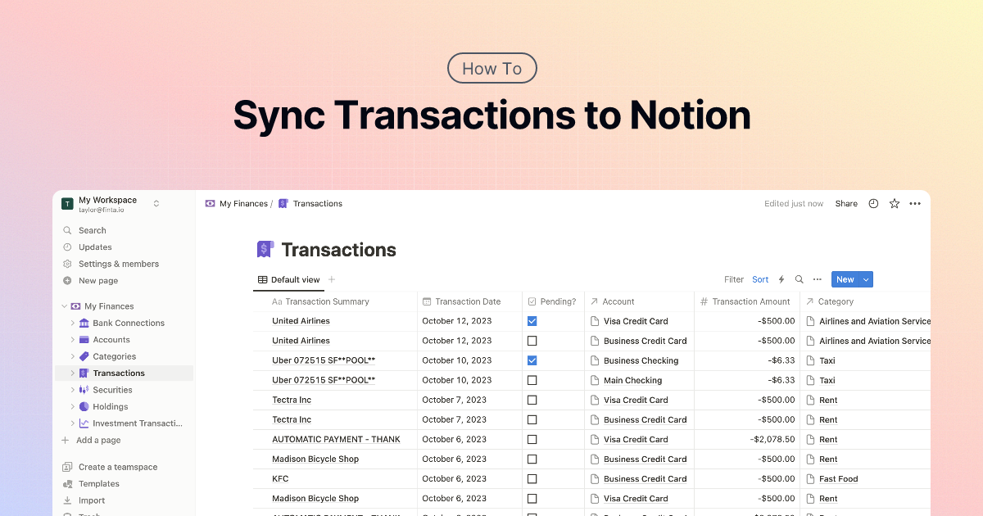Open the automations lightning bolt icon
Screen dimensions: 983x516
click(x=781, y=279)
